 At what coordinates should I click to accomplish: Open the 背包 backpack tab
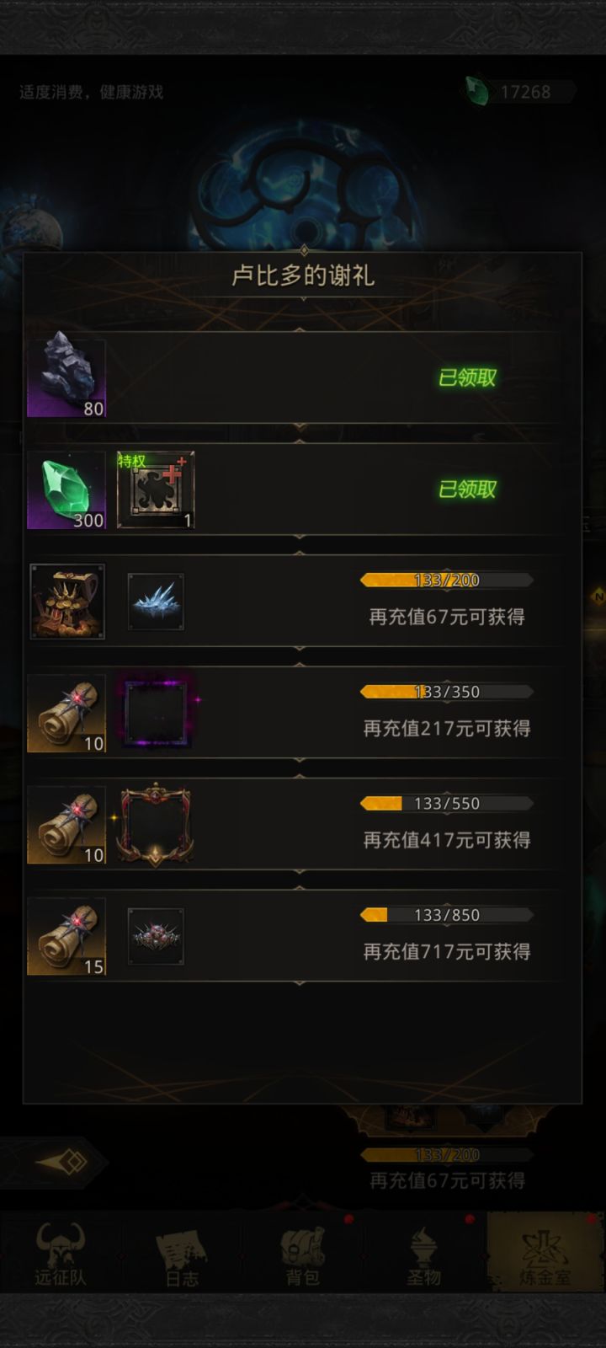[x=303, y=1254]
